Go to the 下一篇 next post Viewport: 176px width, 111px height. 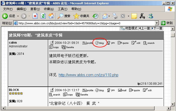point(157,28)
